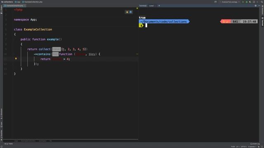Click the class name ExampleCollection in the editor
This screenshot has height=148, width=264.
tap(38, 29)
